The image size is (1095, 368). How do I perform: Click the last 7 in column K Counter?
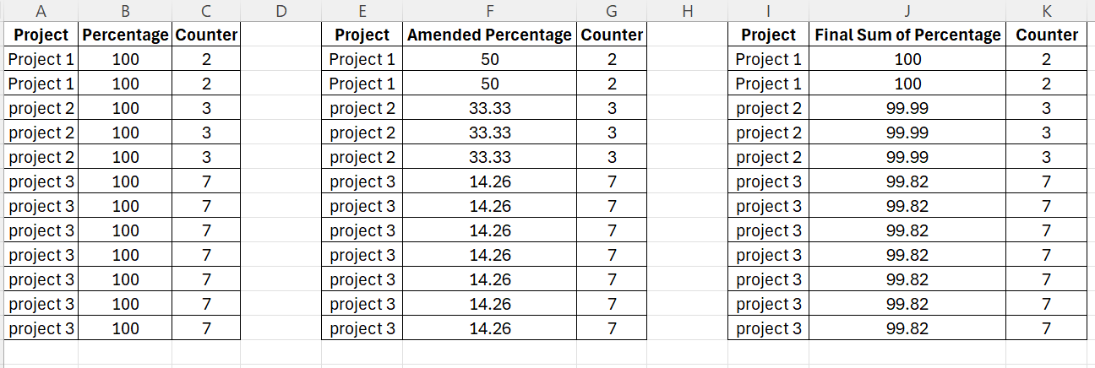click(1047, 328)
